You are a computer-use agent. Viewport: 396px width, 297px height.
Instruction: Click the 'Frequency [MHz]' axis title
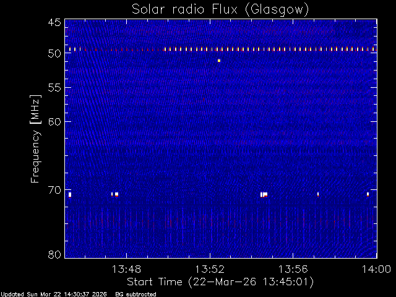[35, 139]
